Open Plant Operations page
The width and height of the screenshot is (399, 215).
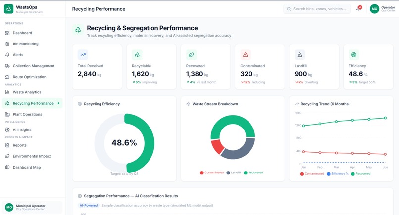click(32, 114)
